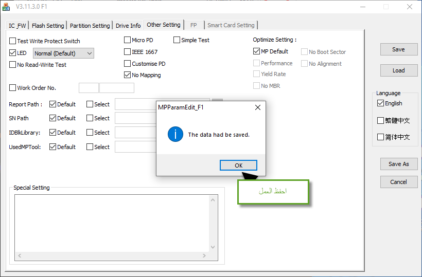422x277 pixels.
Task: Click the Work Order No. first input box
Action: (x=89, y=88)
